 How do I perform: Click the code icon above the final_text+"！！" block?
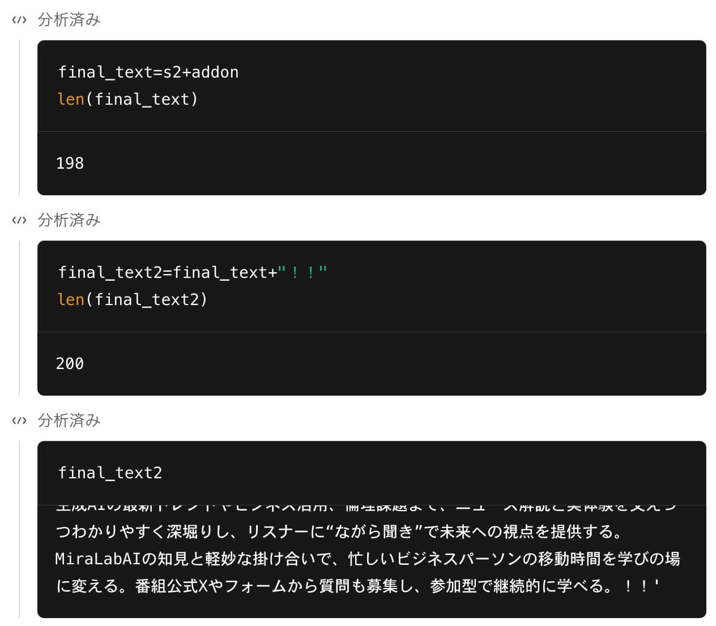pos(19,220)
